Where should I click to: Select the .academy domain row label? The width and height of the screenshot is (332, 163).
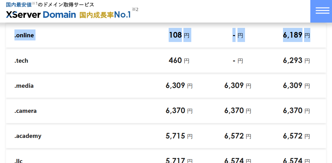[x=28, y=136]
